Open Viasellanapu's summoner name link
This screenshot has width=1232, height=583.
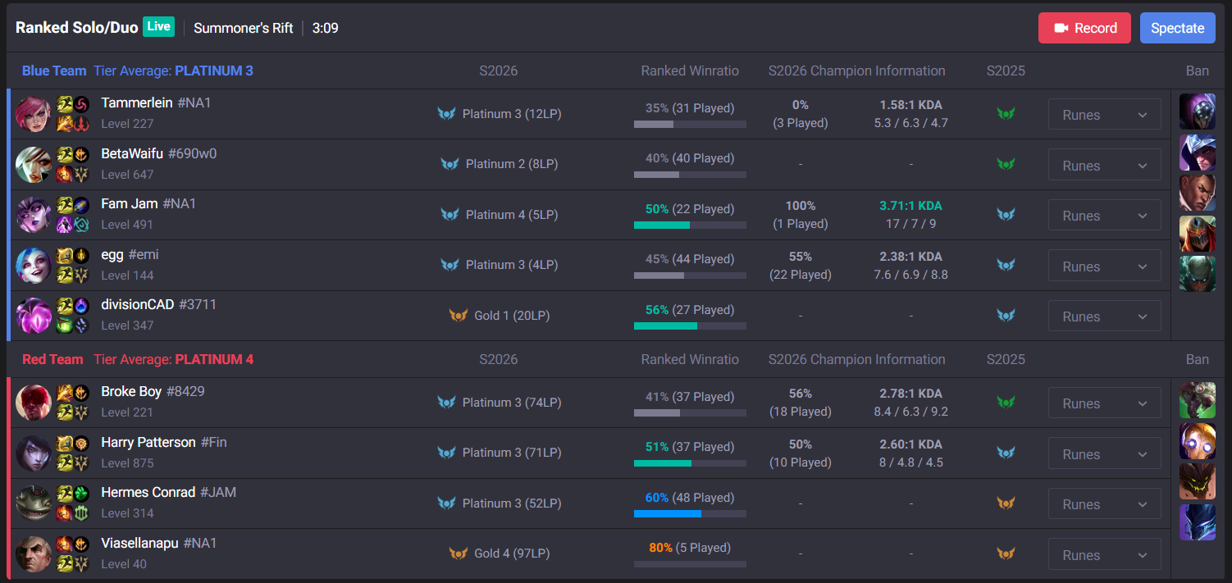[x=139, y=543]
